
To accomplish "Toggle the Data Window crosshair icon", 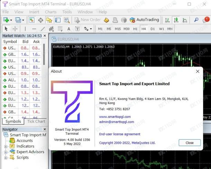I will [x=40, y=20].
